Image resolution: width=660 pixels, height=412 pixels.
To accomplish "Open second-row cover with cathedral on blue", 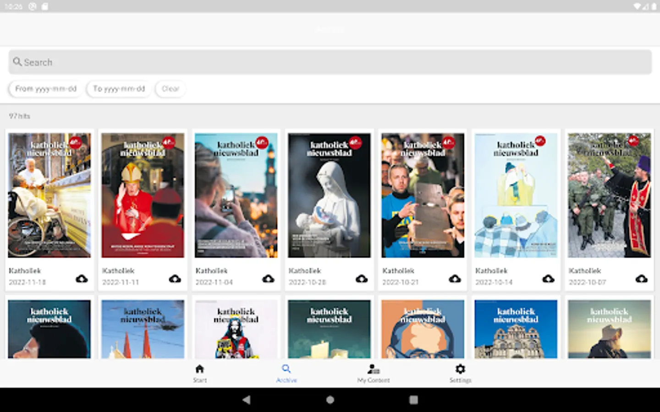I will click(516, 329).
